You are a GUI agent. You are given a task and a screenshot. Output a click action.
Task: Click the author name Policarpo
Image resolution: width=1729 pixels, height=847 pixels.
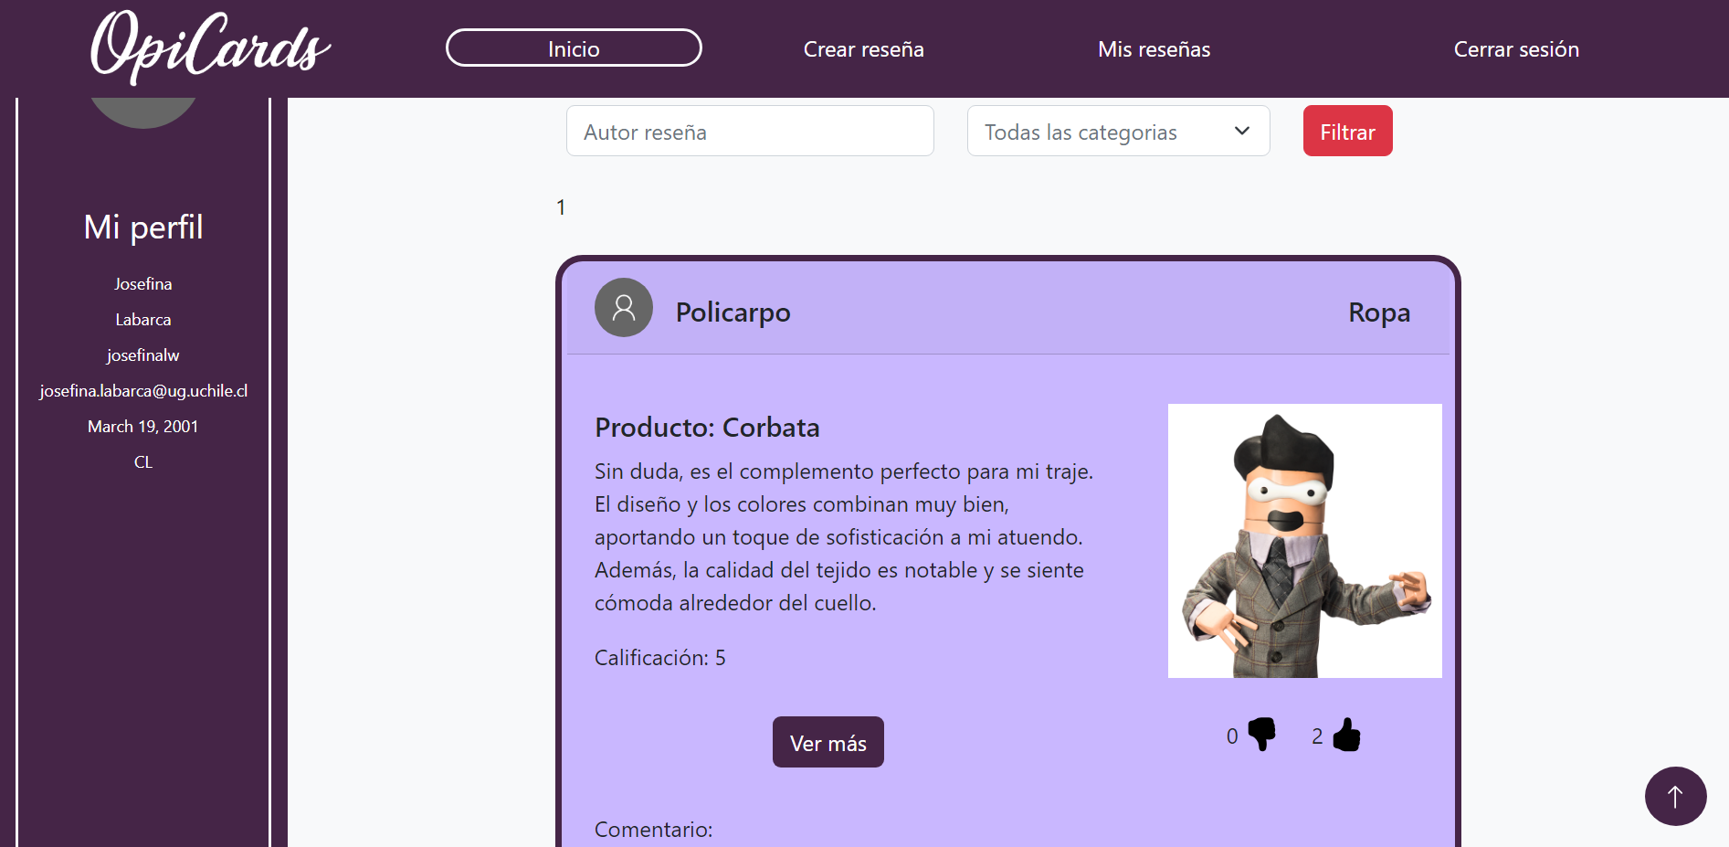[733, 312]
